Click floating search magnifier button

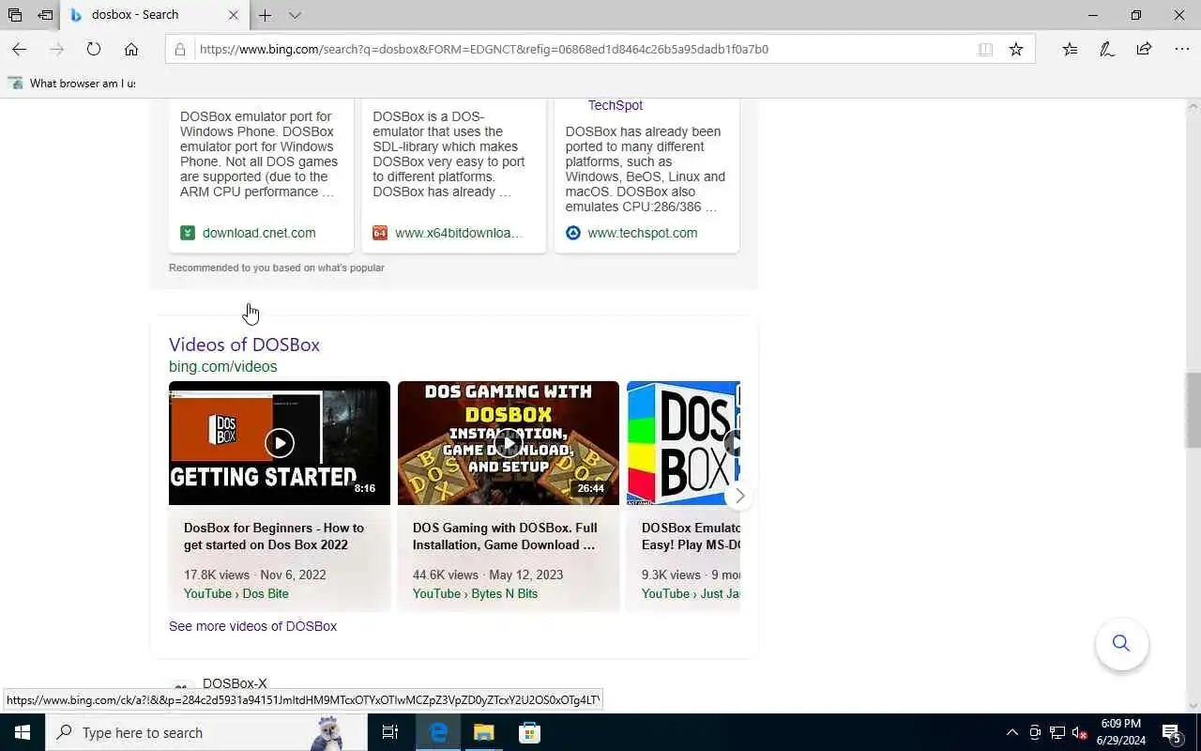click(x=1121, y=643)
